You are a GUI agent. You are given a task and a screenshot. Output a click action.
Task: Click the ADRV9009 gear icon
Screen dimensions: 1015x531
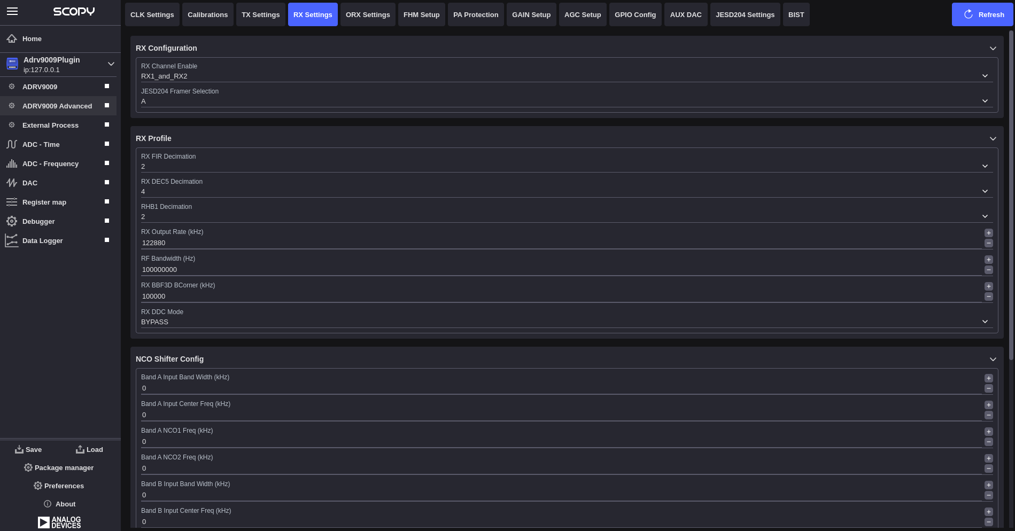(12, 87)
